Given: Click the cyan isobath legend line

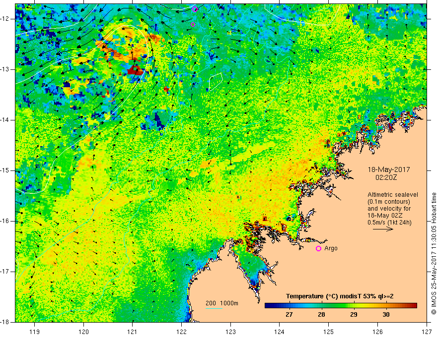Looking at the screenshot, I should 214,308.
